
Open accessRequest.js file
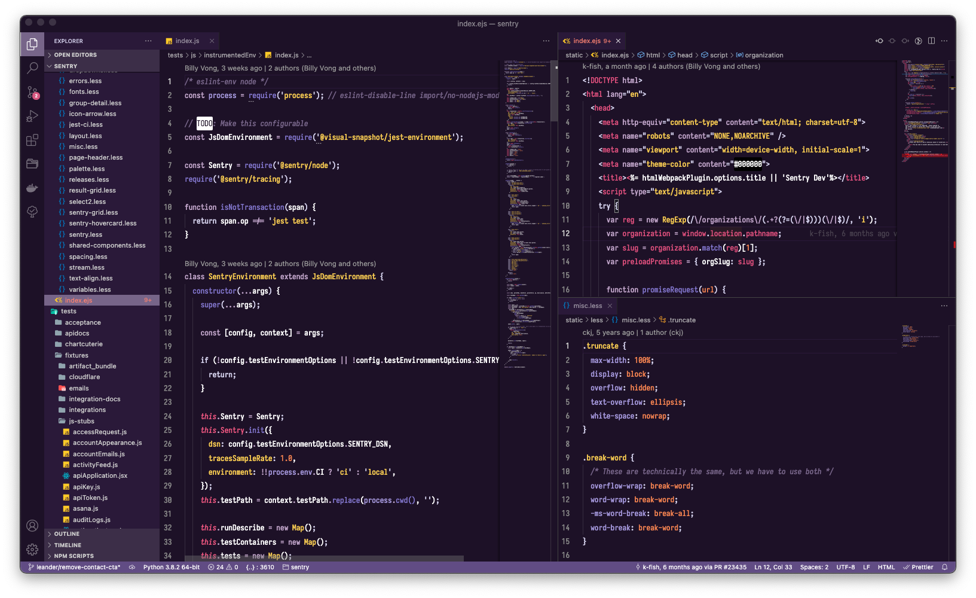click(x=102, y=432)
